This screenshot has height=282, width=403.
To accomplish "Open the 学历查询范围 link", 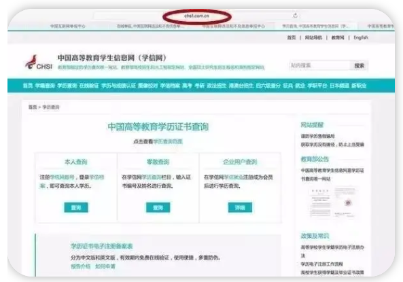I will 168,141.
